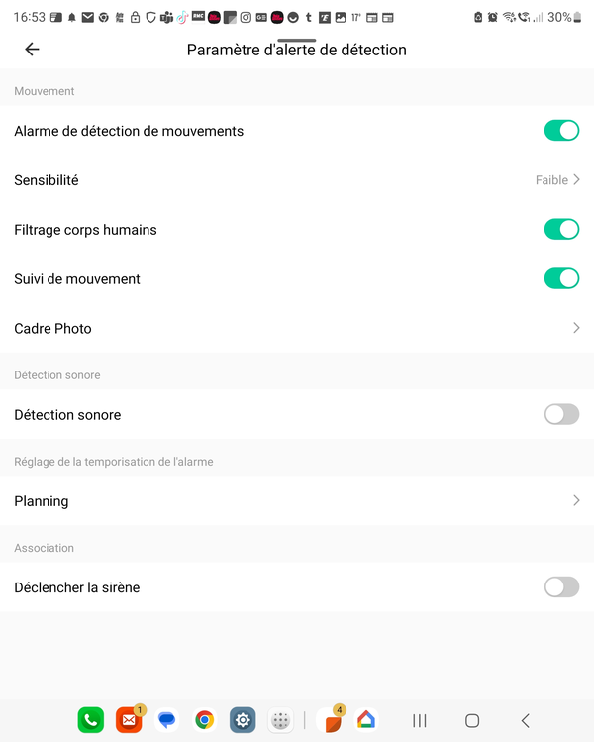
Task: Open the Phone app in dock
Action: (x=91, y=720)
